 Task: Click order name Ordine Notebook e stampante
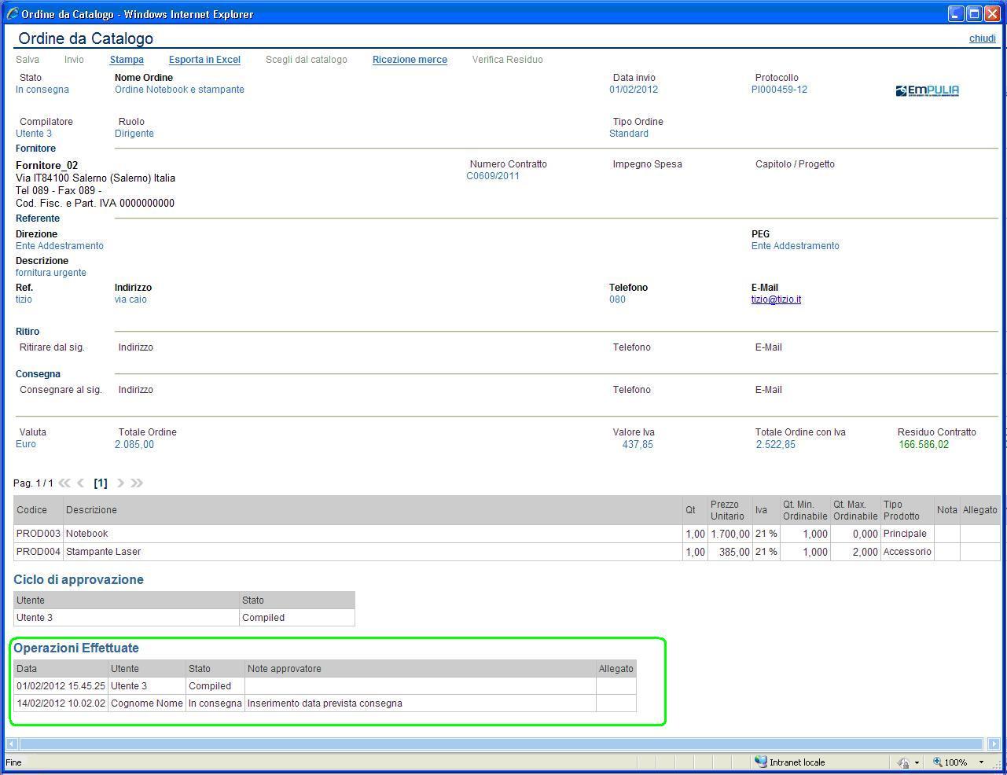tap(179, 90)
